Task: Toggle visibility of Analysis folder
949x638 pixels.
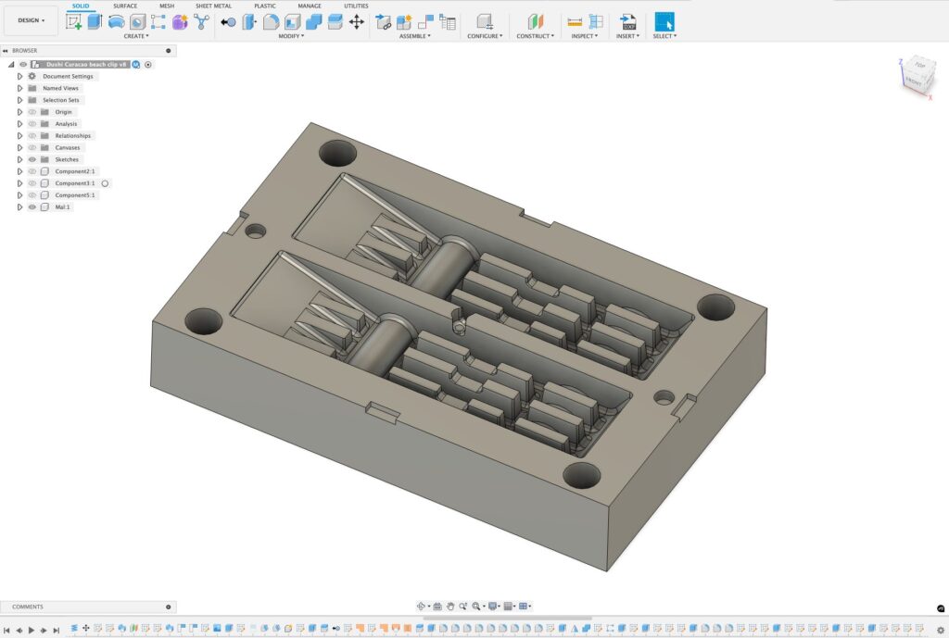Action: pyautogui.click(x=32, y=124)
